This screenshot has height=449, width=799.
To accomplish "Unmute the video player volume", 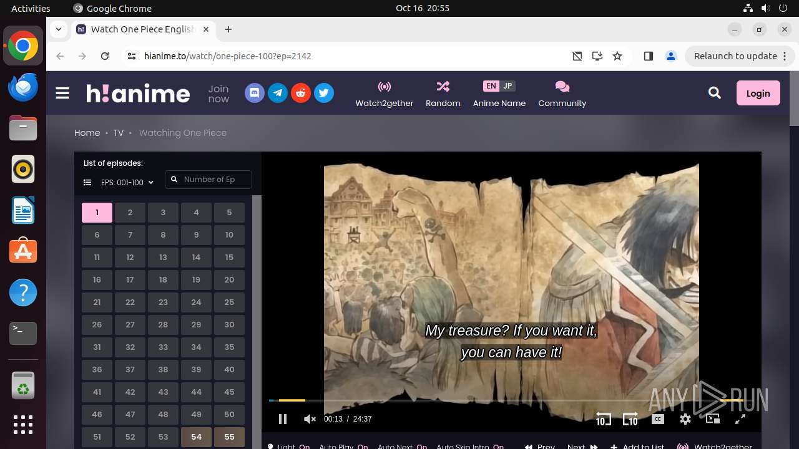I will tap(310, 419).
